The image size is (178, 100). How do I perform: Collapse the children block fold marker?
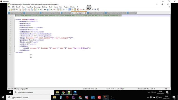(x=14, y=46)
